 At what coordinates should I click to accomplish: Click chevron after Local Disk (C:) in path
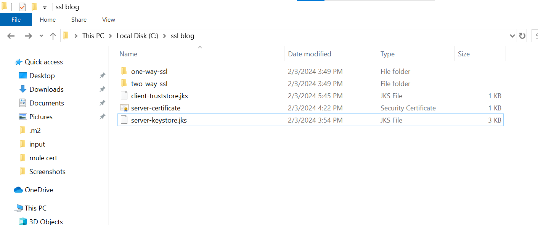(165, 36)
